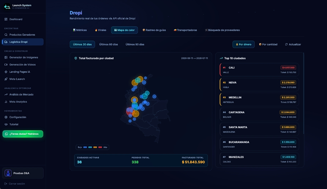Screen dimensions: 327x189
Task: Toggle view to Por cantidad
Action: (268, 44)
